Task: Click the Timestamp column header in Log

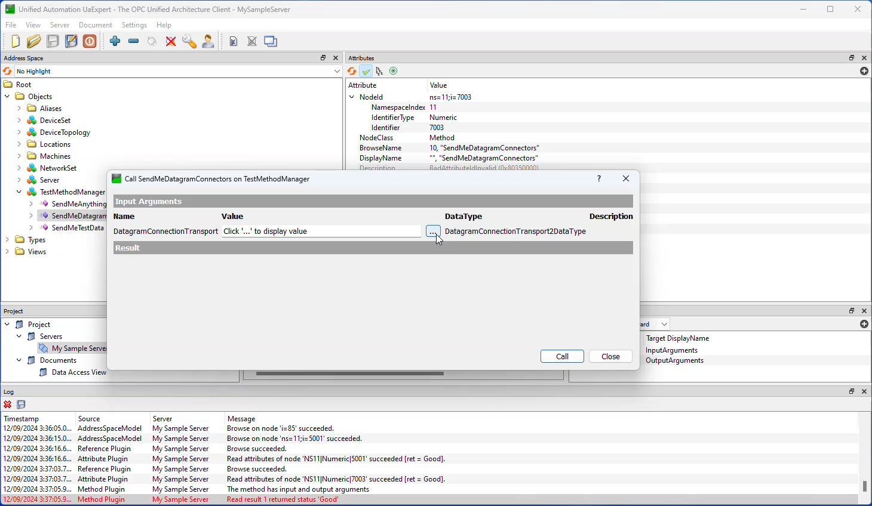Action: click(x=38, y=419)
